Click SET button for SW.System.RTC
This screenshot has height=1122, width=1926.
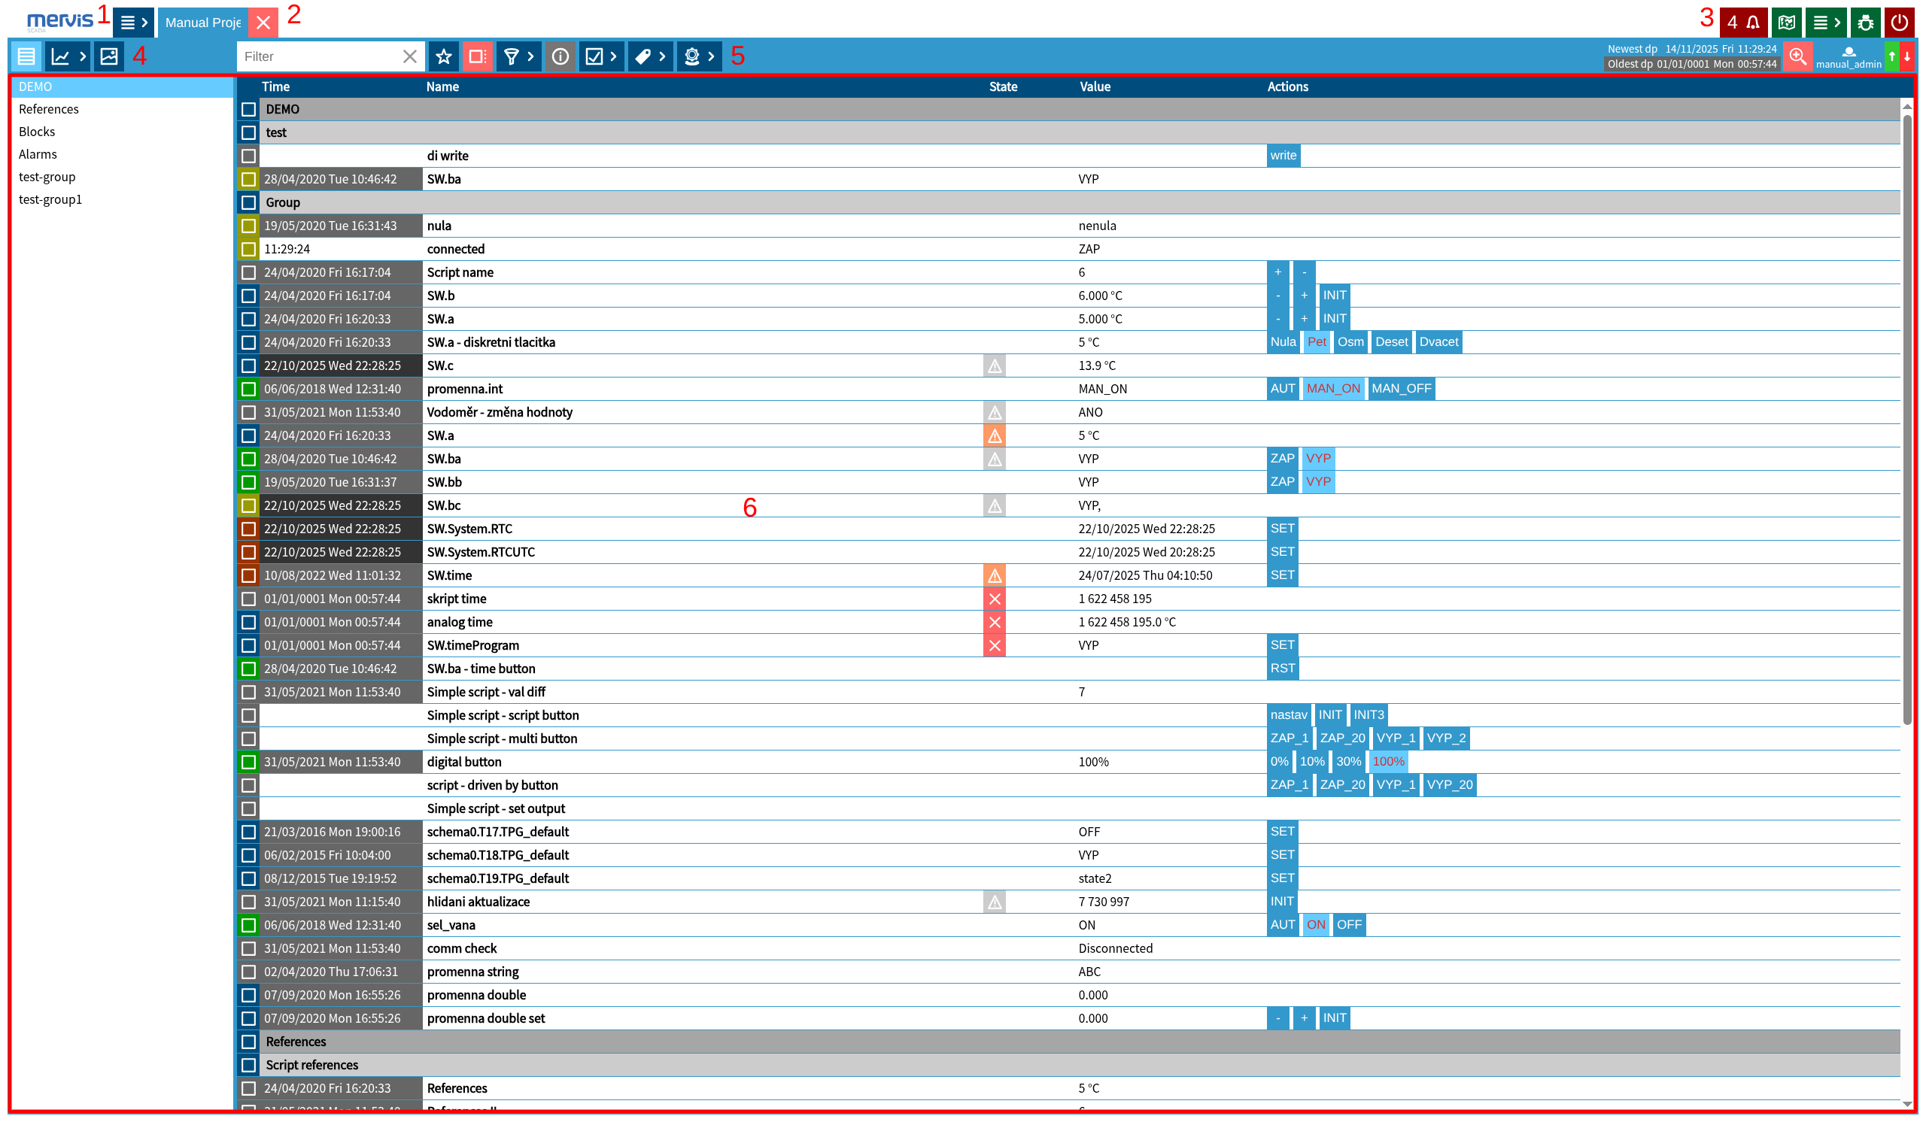(x=1282, y=529)
